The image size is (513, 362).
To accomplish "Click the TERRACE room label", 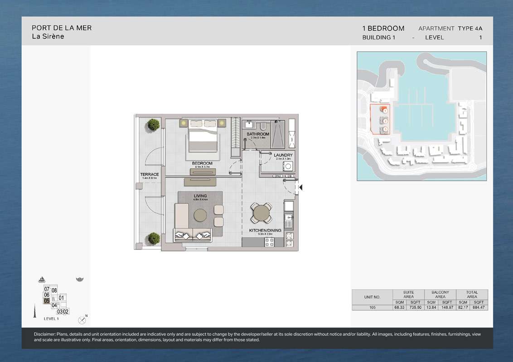I will coord(149,175).
